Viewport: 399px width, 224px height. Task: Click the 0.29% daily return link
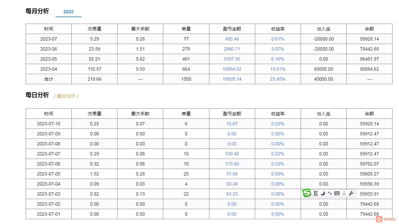(278, 164)
